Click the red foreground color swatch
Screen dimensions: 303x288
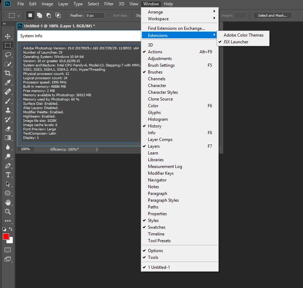point(6,237)
